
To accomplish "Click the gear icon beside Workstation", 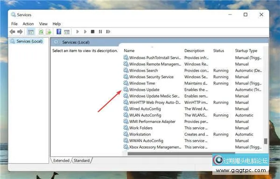I will pyautogui.click(x=126, y=134).
